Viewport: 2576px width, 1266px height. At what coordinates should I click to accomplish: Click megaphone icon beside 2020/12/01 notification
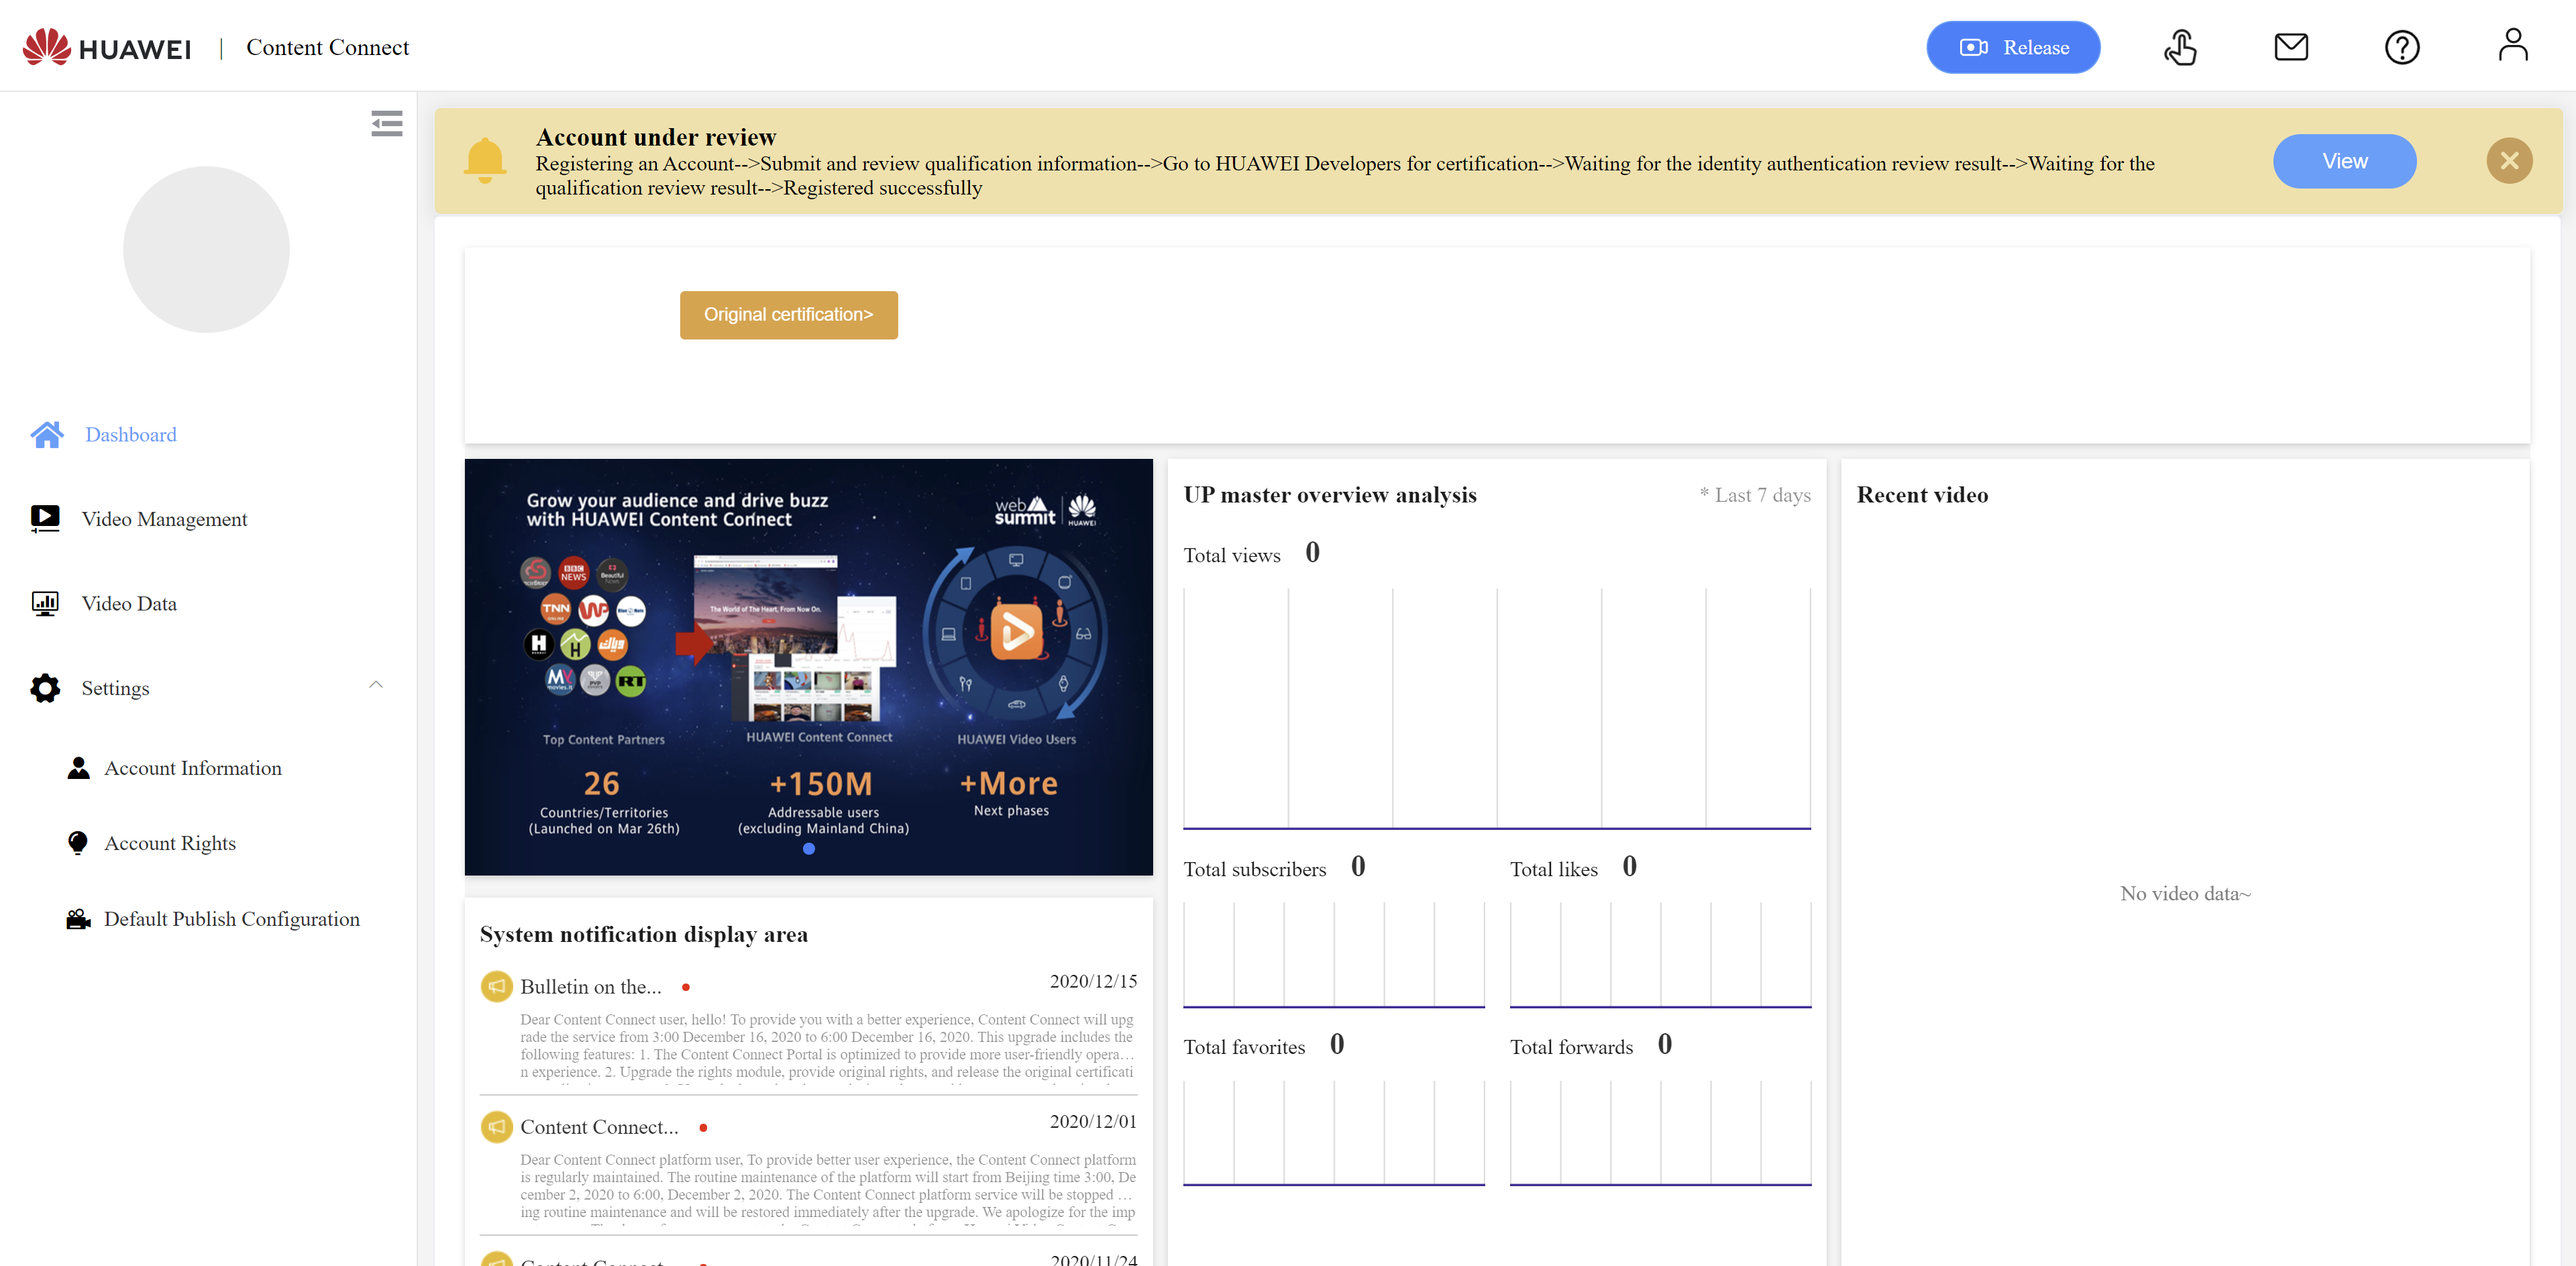pos(496,1127)
